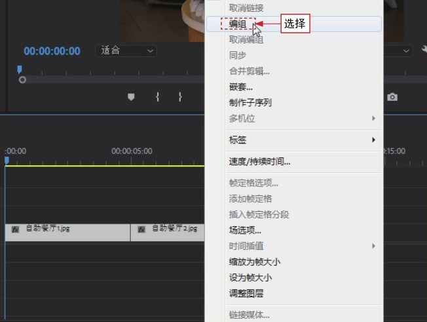Viewport: 427px width, 322px height.
Task: Choose 设为帧大小 option
Action: (294, 278)
